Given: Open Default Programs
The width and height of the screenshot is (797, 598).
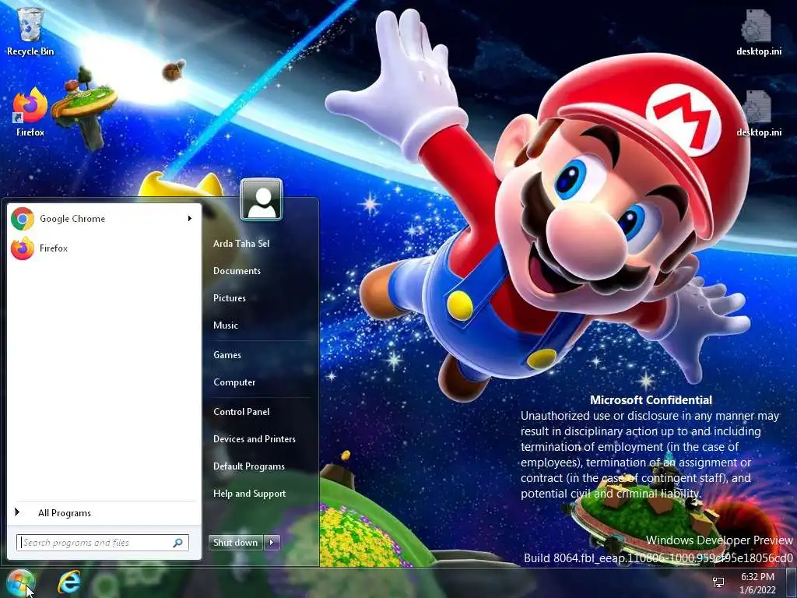Looking at the screenshot, I should [249, 466].
